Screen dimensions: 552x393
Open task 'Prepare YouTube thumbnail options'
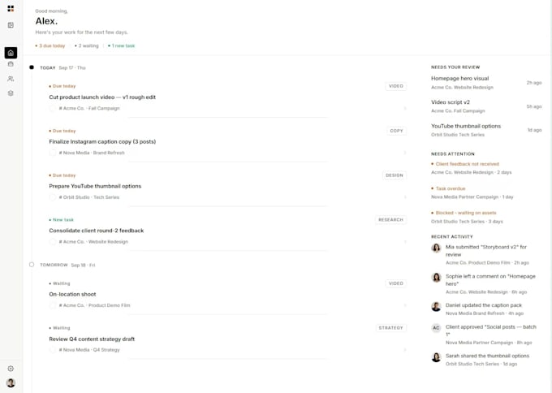95,186
